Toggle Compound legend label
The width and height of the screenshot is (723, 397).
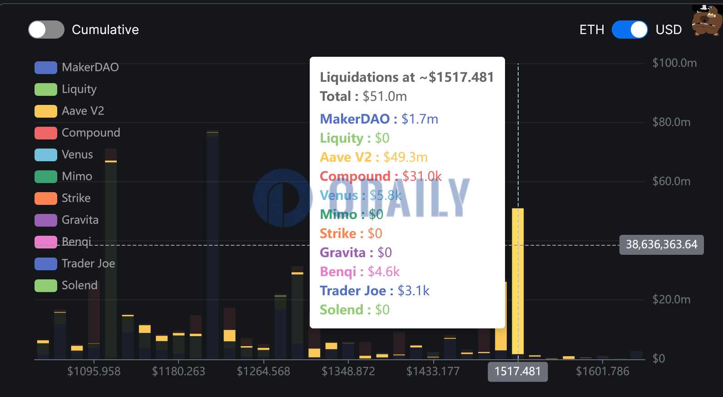tap(91, 133)
